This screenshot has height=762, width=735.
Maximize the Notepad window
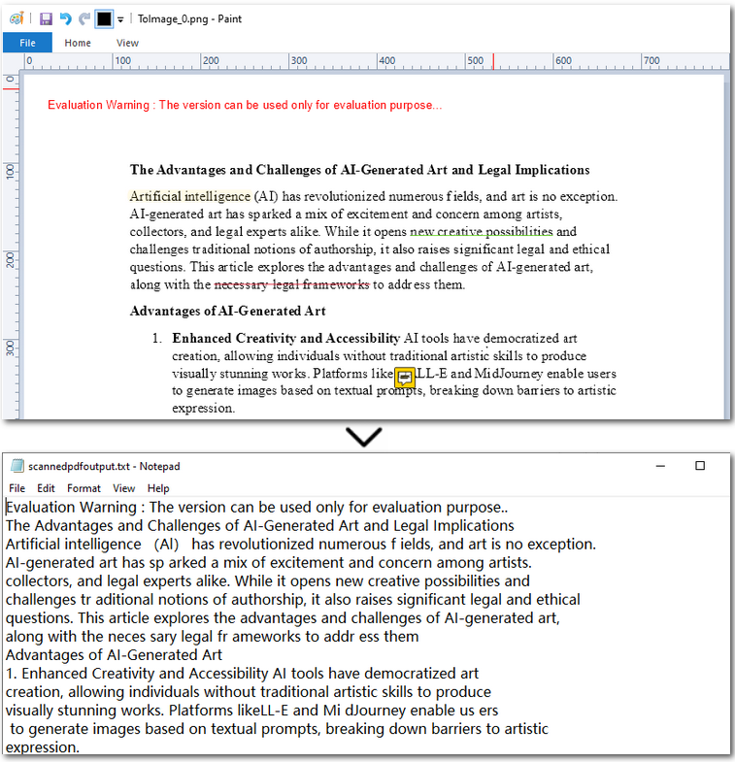click(700, 466)
